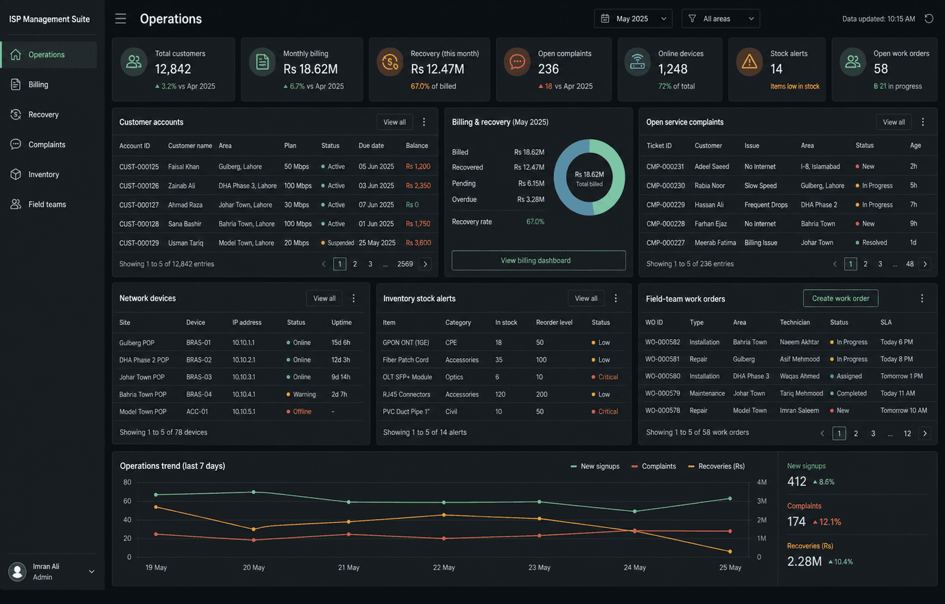This screenshot has height=604, width=945.
Task: Go to page 2 of customer accounts
Action: click(x=355, y=264)
